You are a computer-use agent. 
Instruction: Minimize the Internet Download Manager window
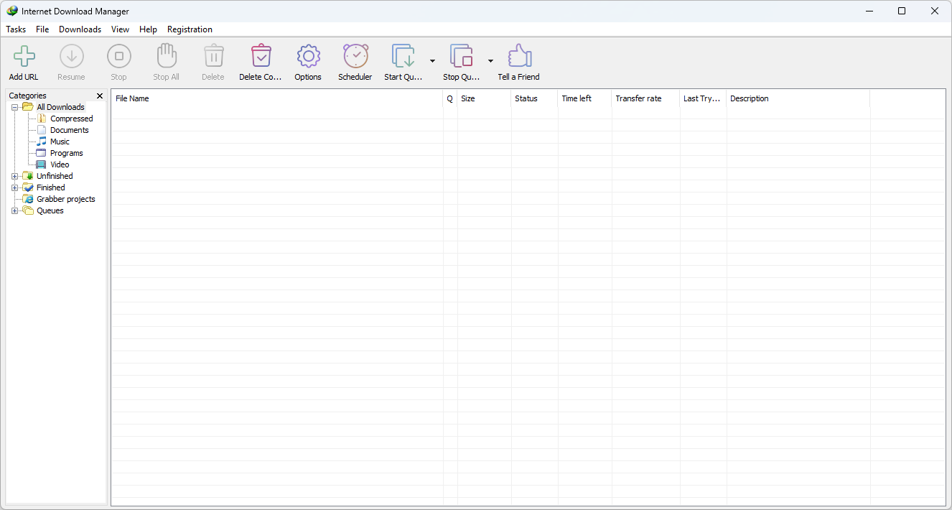pos(869,11)
